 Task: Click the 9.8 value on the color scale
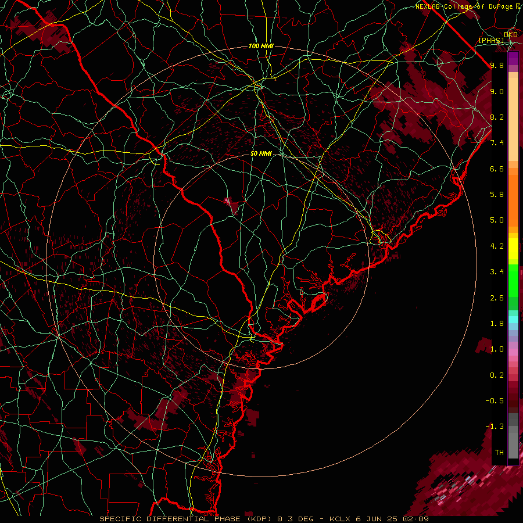tap(497, 65)
